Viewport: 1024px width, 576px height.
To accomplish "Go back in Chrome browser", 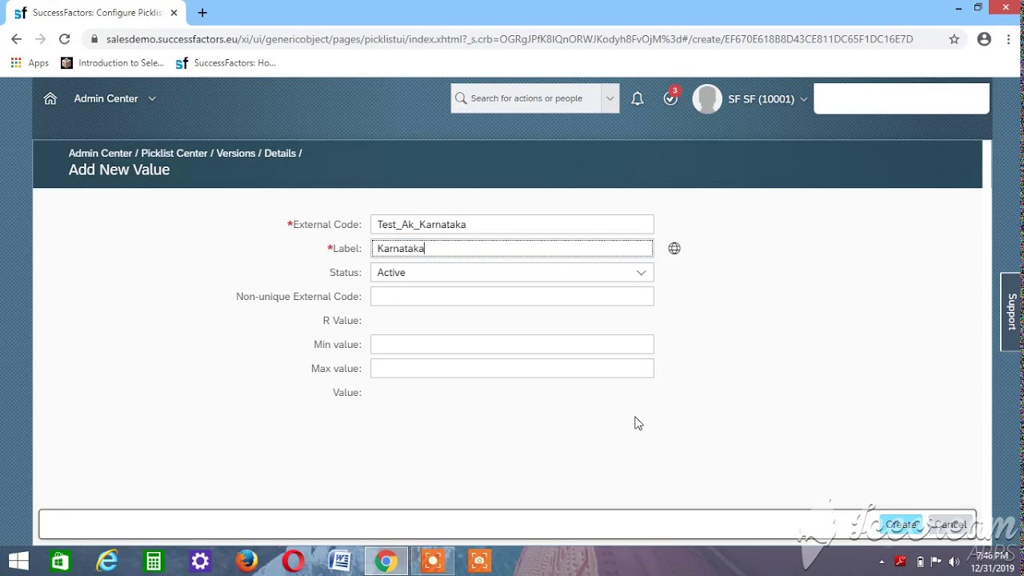I will [17, 39].
